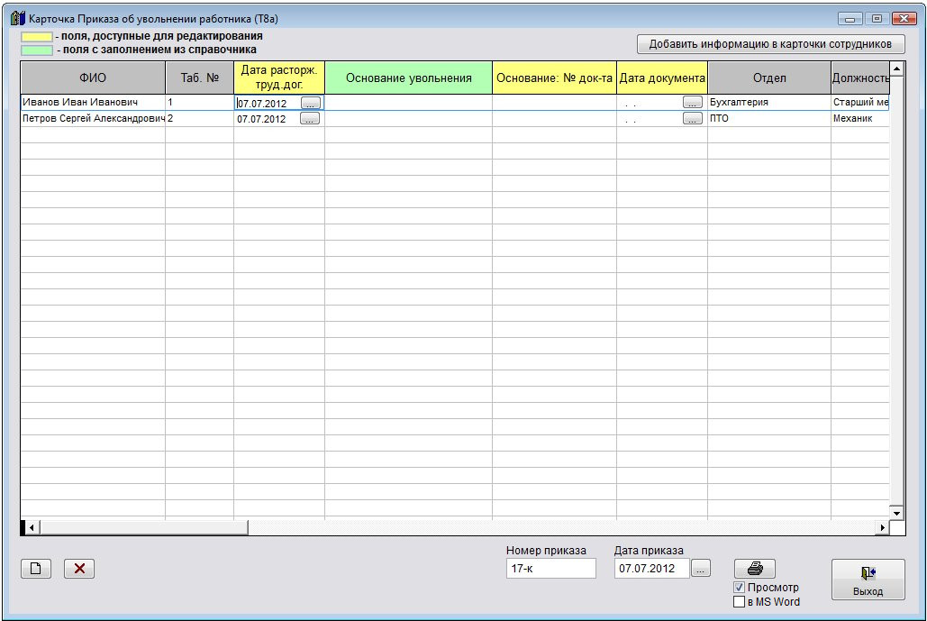
Task: Select the Иванов Иван Иванович cell
Action: [93, 103]
